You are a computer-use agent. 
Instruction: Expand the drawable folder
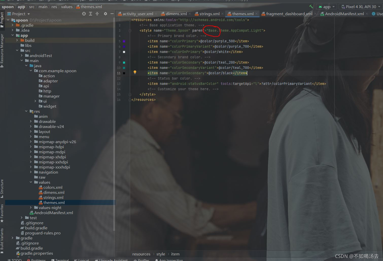[x=31, y=121]
